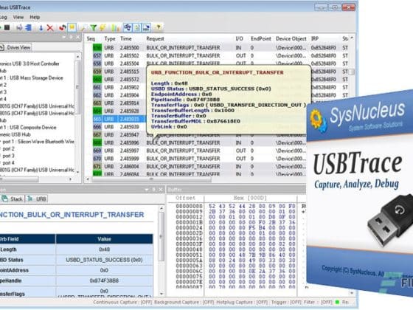Toggle the buffer-view image toolbar icon
Viewport: 413px width, 310px height.
point(146,27)
